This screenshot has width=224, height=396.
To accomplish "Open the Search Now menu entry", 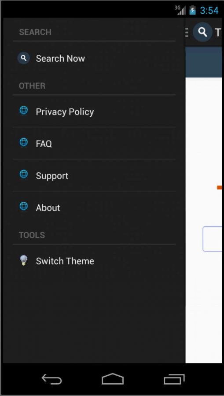I will click(x=94, y=58).
